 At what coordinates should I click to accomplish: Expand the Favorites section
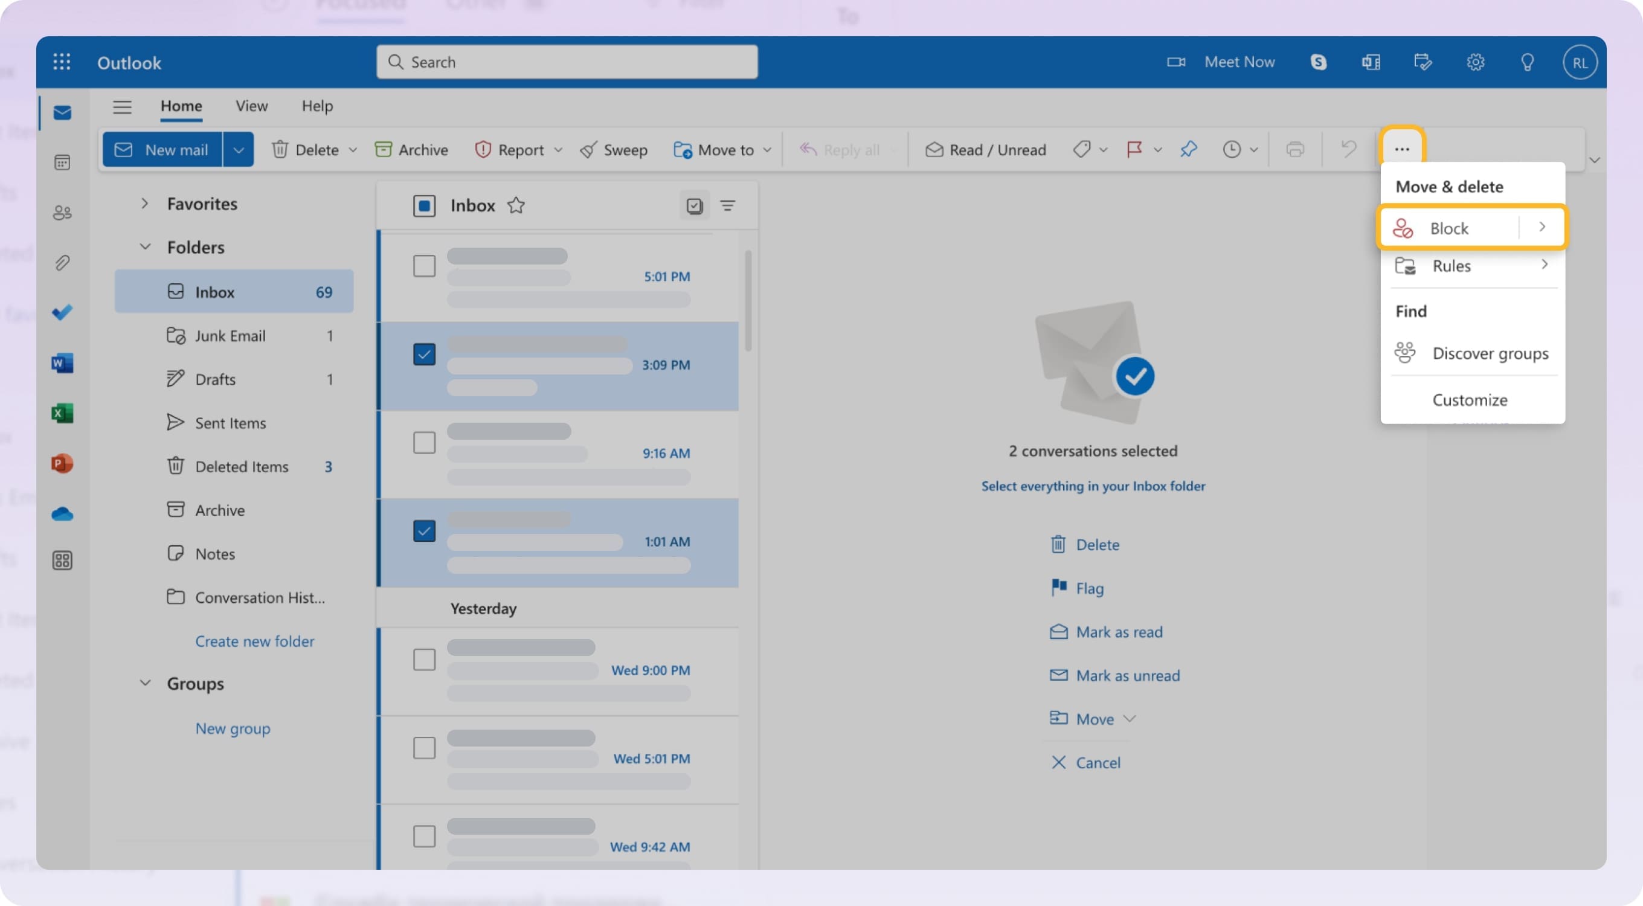point(145,203)
